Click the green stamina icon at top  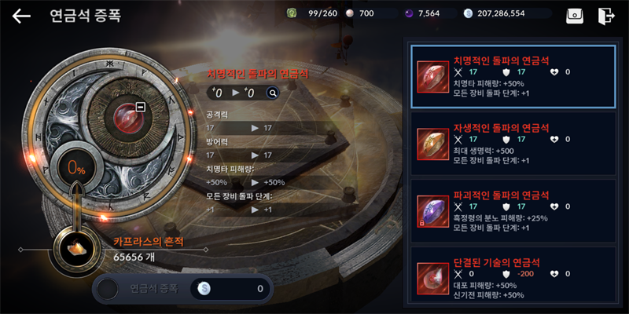[292, 13]
